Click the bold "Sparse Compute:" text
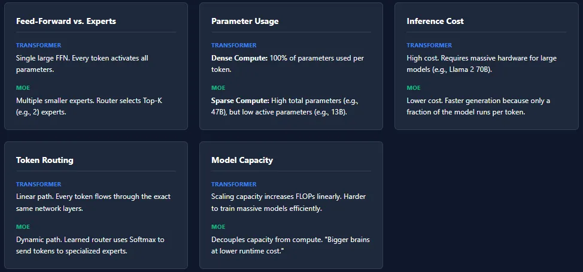The width and height of the screenshot is (583, 272). tap(241, 101)
